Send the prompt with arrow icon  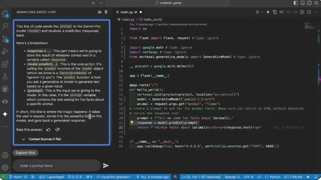[106, 166]
